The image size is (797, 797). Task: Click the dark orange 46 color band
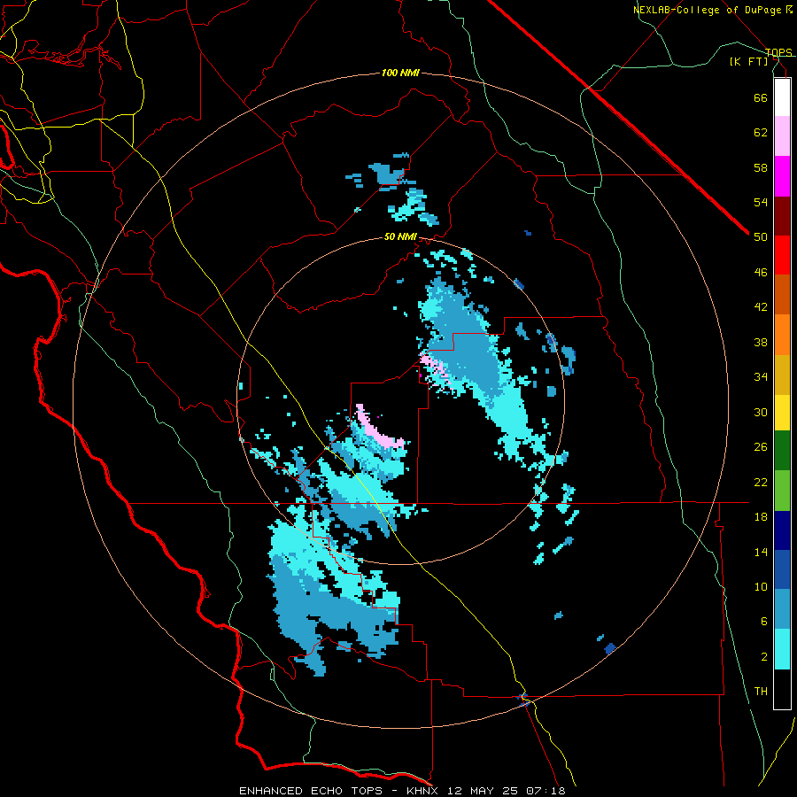(782, 295)
